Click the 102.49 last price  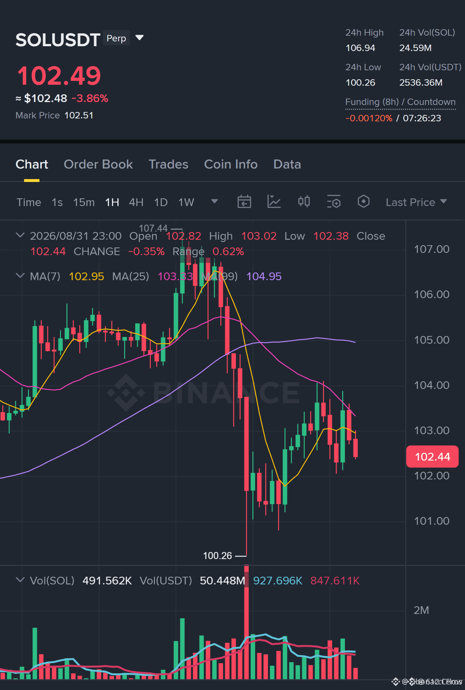(x=59, y=76)
